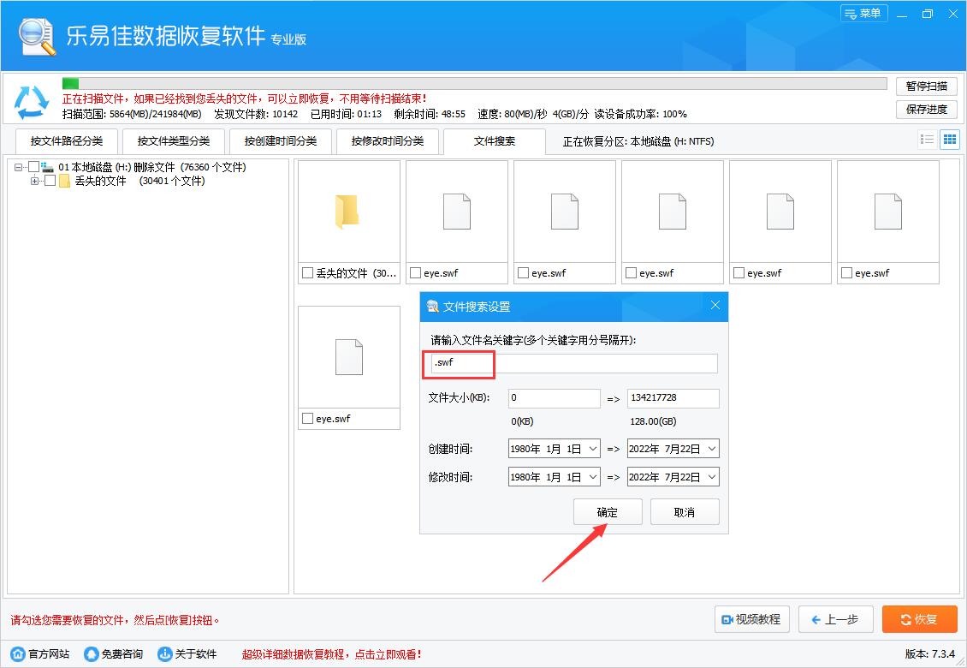Click the orange 恢复 recover button
Image resolution: width=967 pixels, height=668 pixels.
(919, 619)
